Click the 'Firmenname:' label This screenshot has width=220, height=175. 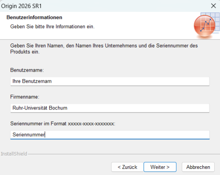point(25,97)
